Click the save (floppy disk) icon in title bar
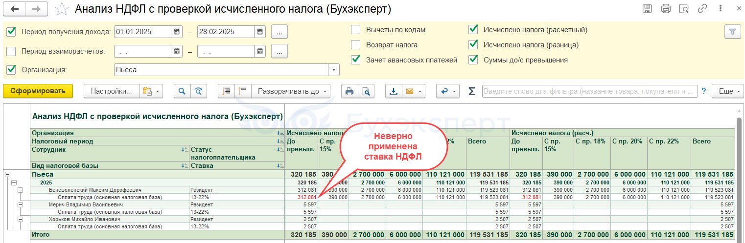This screenshot has width=745, height=243. tap(647, 9)
